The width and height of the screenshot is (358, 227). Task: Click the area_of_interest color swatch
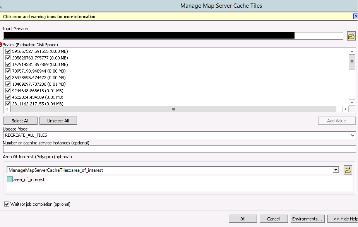pos(10,180)
